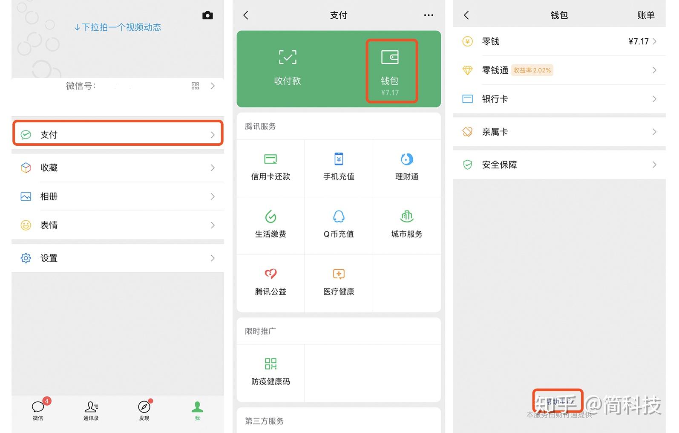Click the 安全保障 shield icon
This screenshot has height=433, width=679.
(468, 165)
